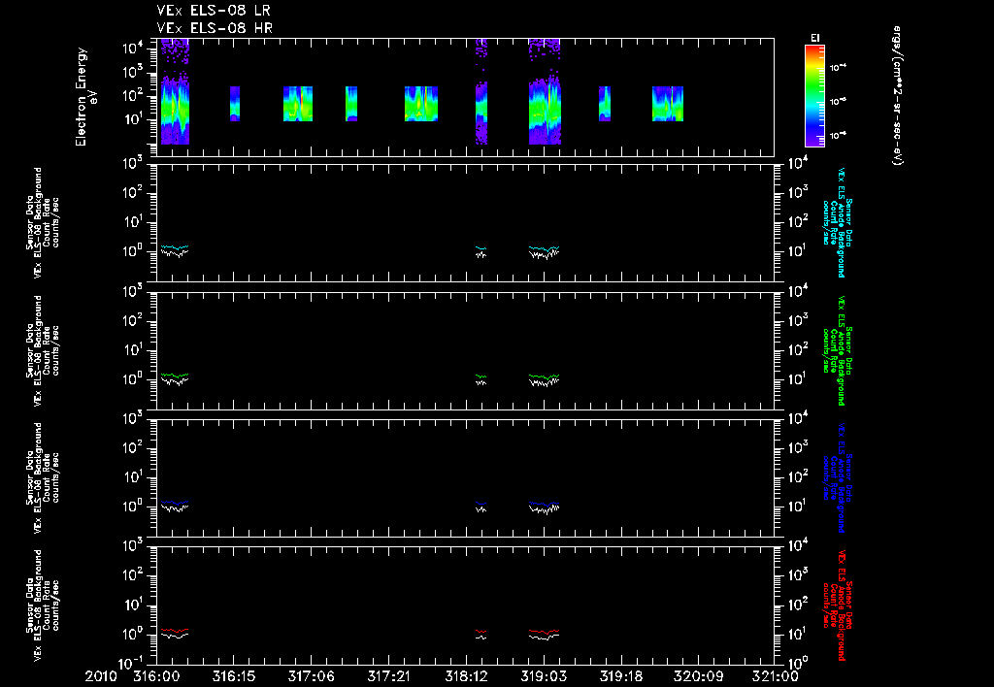994x687 pixels.
Task: Click the '321:00' time axis label
Action: (776, 677)
